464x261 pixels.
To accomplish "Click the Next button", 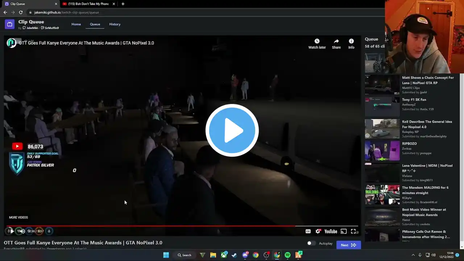I will tap(348, 245).
